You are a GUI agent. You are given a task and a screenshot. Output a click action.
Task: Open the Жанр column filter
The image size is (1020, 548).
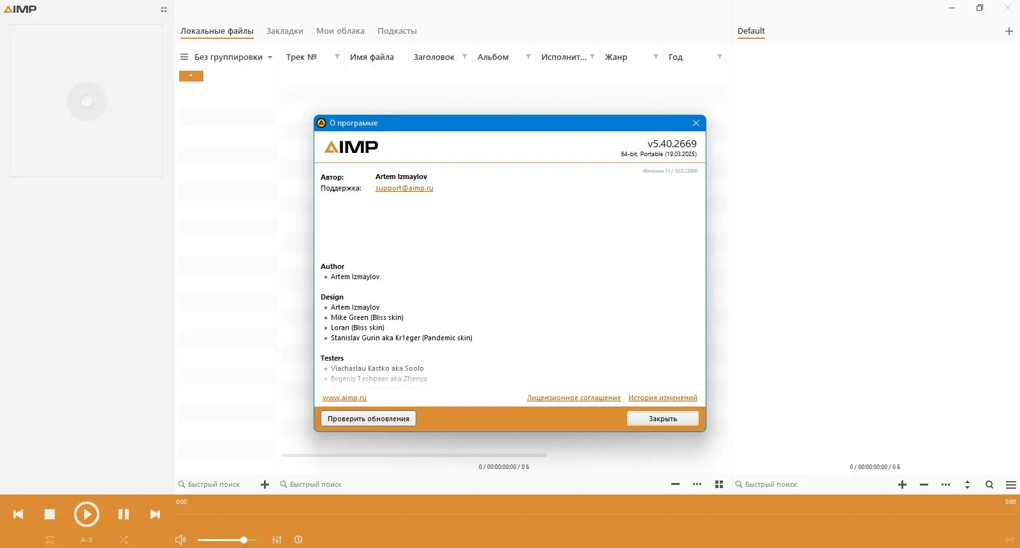656,57
